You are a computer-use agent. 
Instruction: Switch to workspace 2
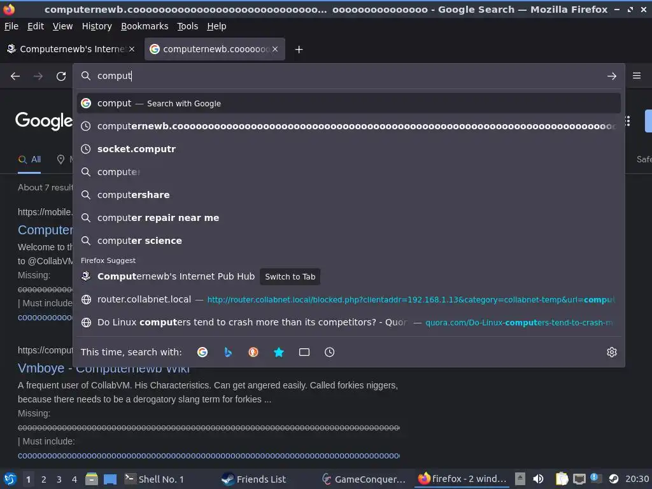coord(44,479)
